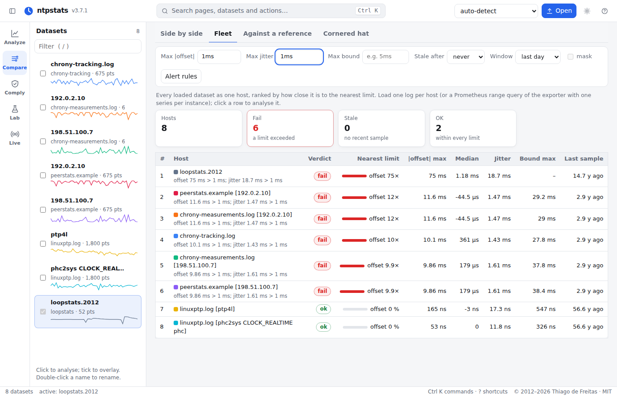The image size is (617, 397).
Task: Click the chrony-tracking.log sparkline thumbnail
Action: tap(94, 82)
